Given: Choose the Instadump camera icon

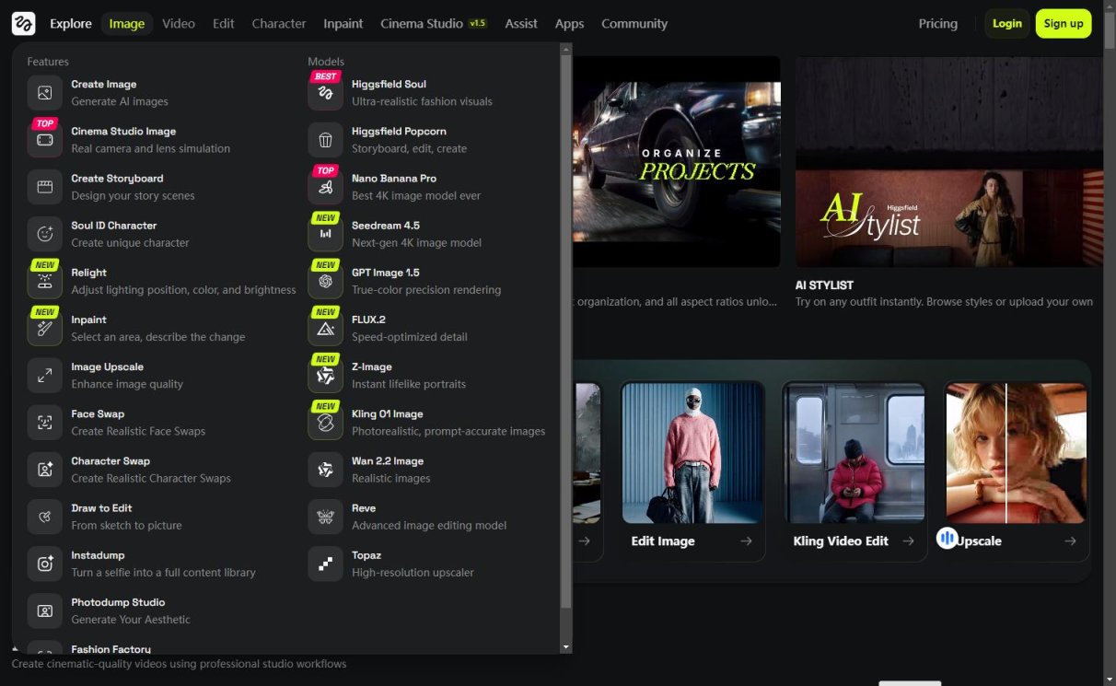Looking at the screenshot, I should pos(44,564).
